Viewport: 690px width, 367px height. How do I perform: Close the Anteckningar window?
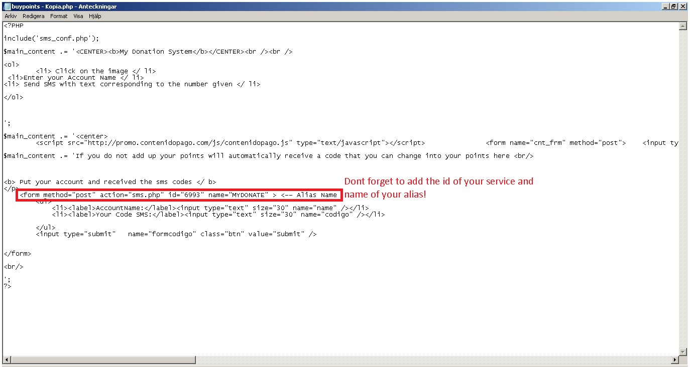tap(683, 6)
